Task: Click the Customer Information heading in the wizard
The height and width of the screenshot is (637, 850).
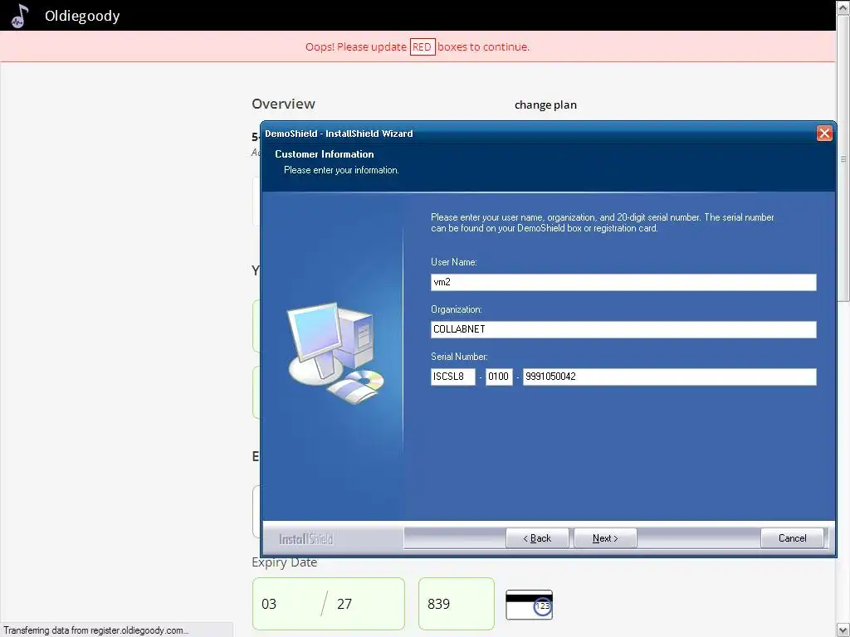Action: point(325,154)
